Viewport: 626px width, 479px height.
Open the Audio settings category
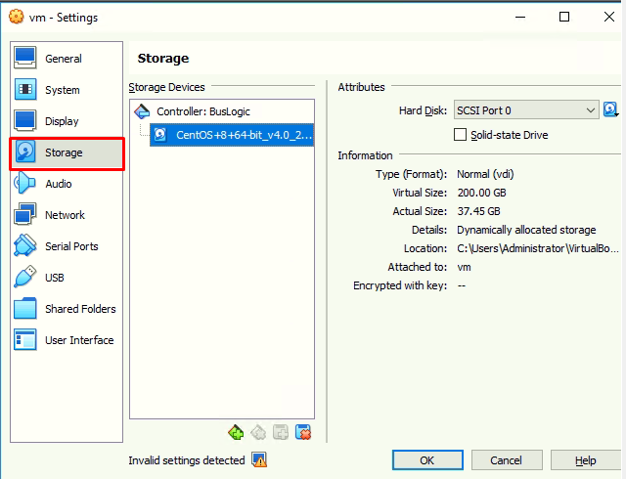click(67, 184)
